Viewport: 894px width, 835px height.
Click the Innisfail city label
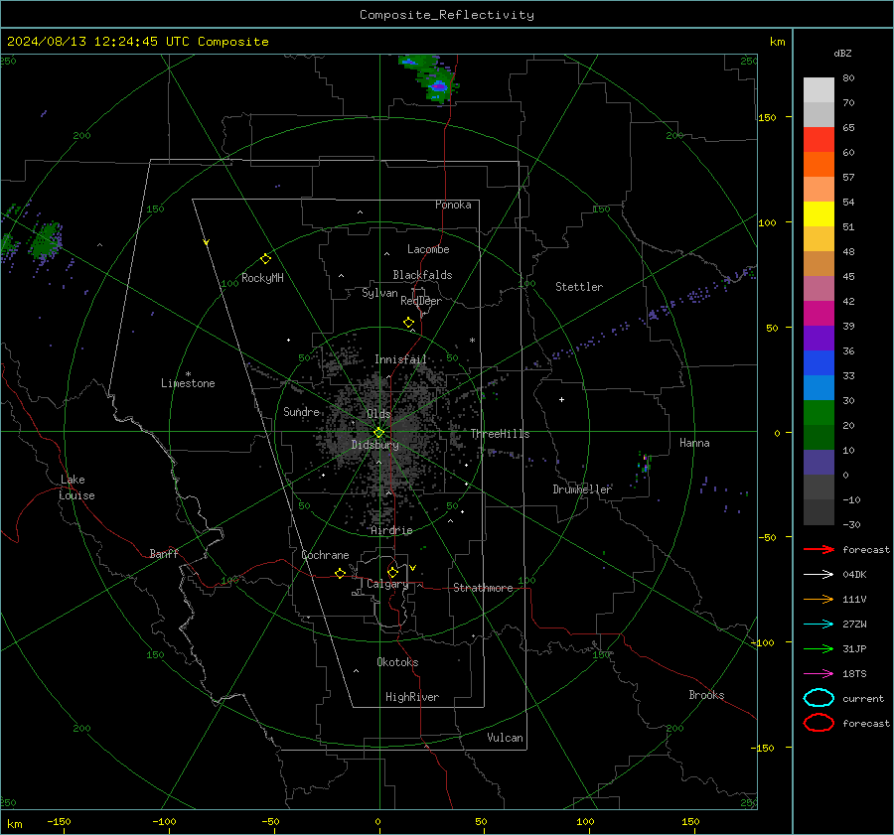(400, 359)
